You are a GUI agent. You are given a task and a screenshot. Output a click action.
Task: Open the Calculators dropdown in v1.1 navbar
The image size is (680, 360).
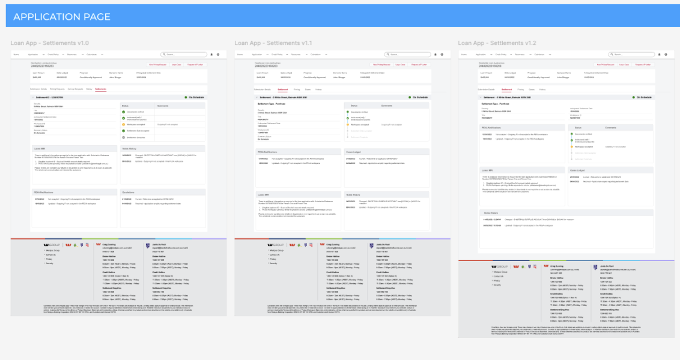pyautogui.click(x=326, y=55)
